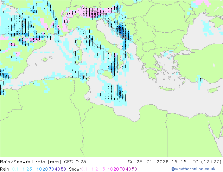This screenshot has height=172, width=223.
Task: Click the 'Snow:' legend label
Action: pyautogui.click(x=75, y=169)
